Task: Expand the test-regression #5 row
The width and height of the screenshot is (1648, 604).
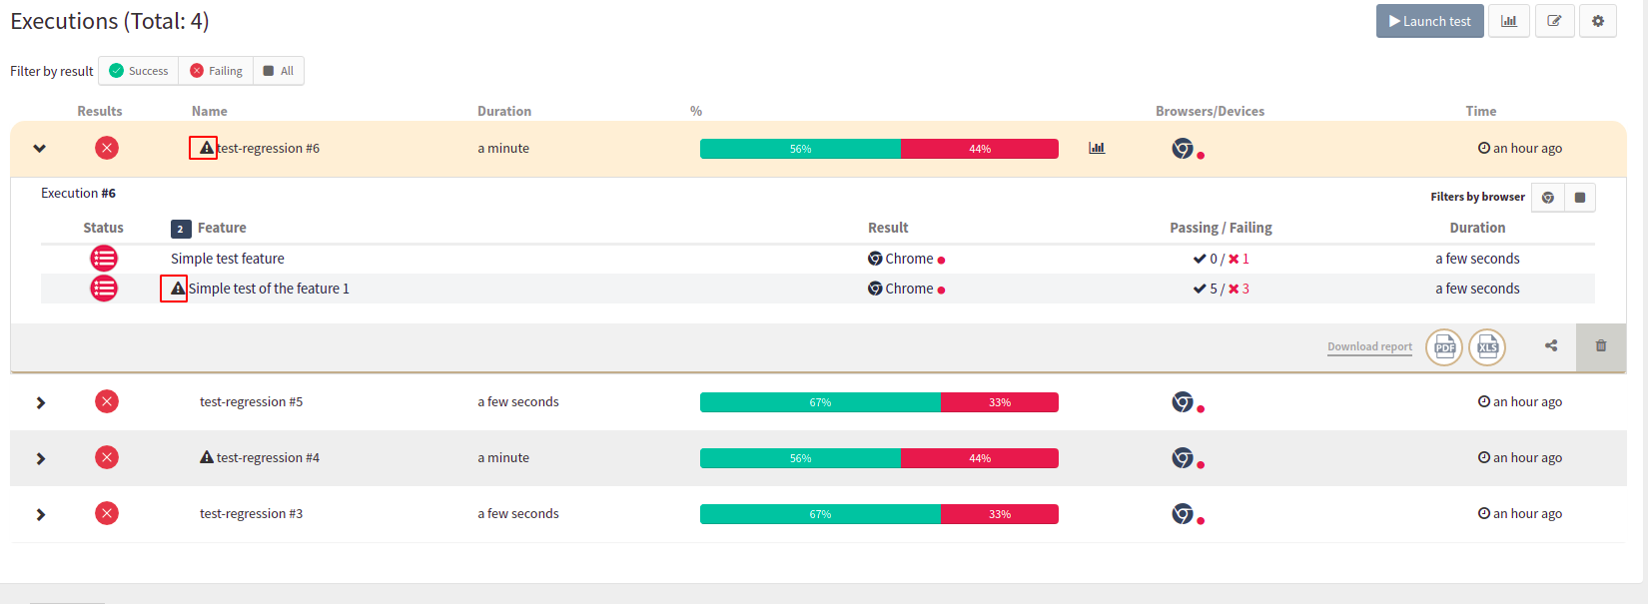Action: pos(40,402)
